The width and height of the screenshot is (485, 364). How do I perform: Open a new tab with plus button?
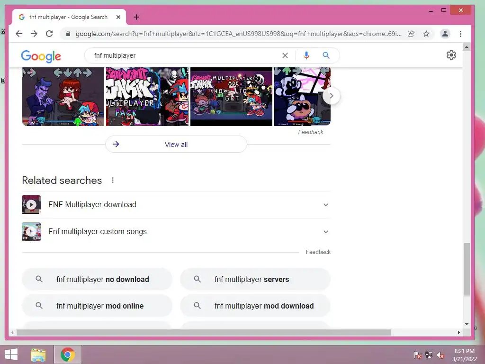136,17
